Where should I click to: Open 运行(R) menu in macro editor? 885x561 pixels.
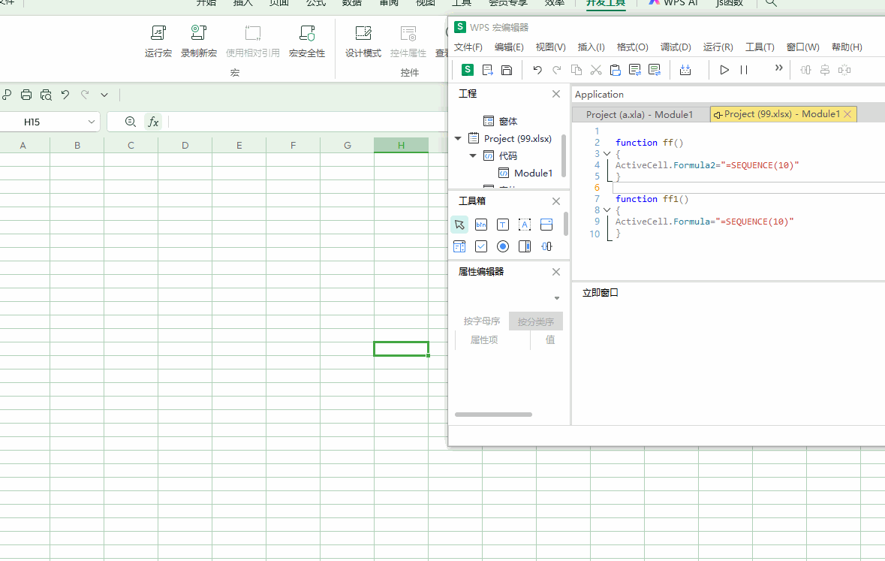tap(718, 47)
